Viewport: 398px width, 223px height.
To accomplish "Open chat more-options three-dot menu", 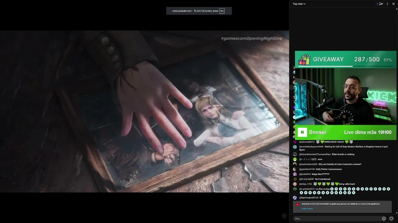I will [387, 4].
